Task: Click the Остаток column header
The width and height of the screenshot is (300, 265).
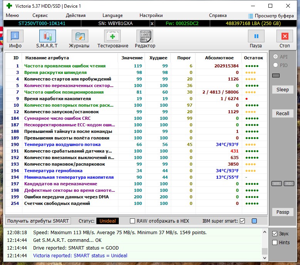Action: 253,58
